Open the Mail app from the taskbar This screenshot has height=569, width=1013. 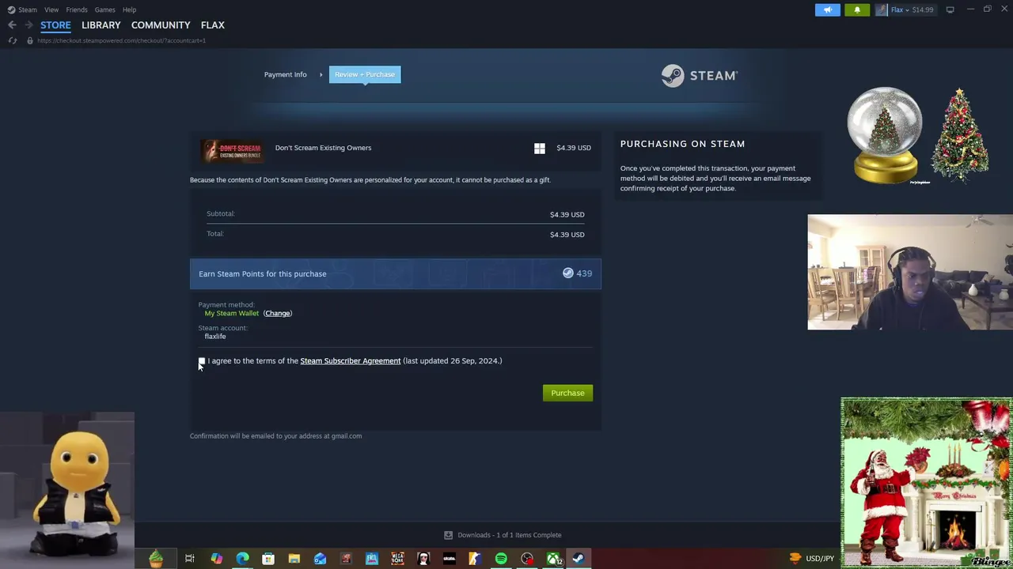320,559
